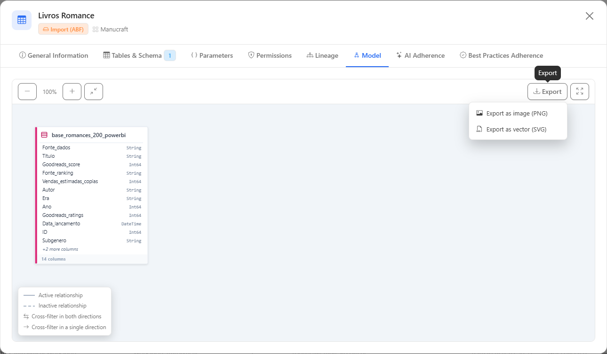Screen dimensions: 607x354
Task: Switch to the Lineage tab
Action: (322, 55)
